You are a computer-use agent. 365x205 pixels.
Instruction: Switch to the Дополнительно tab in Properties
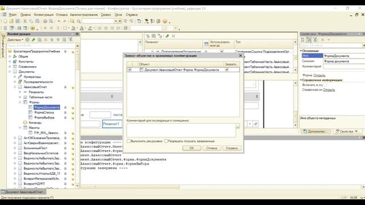click(316, 132)
